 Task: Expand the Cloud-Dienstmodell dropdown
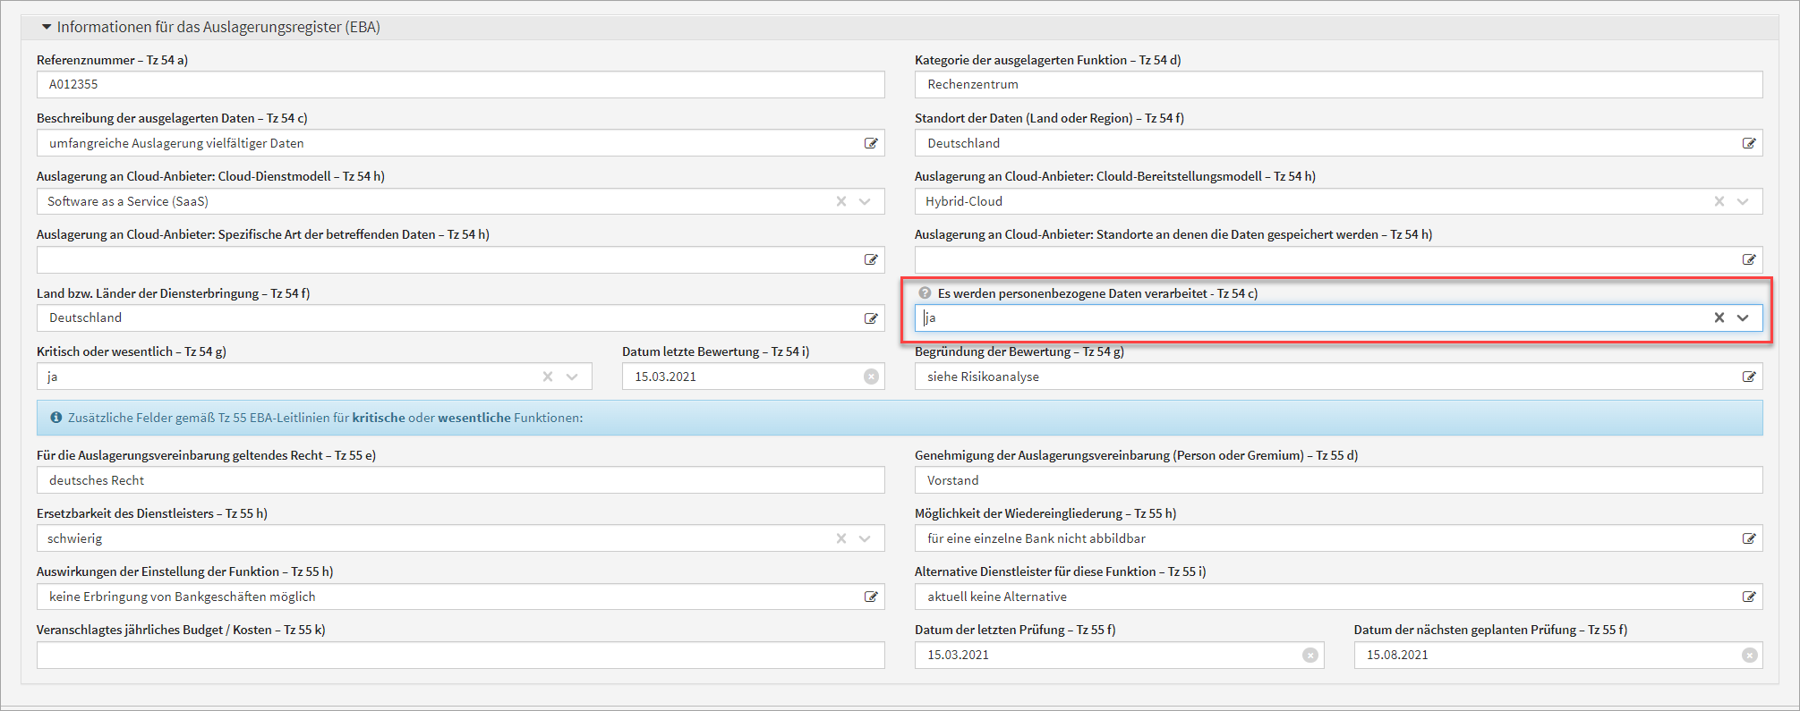point(865,201)
